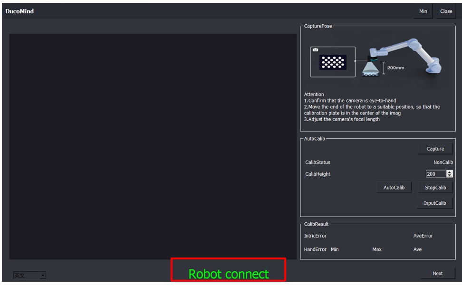This screenshot has height=286, width=462.
Task: Click the AveError label
Action: coord(423,236)
